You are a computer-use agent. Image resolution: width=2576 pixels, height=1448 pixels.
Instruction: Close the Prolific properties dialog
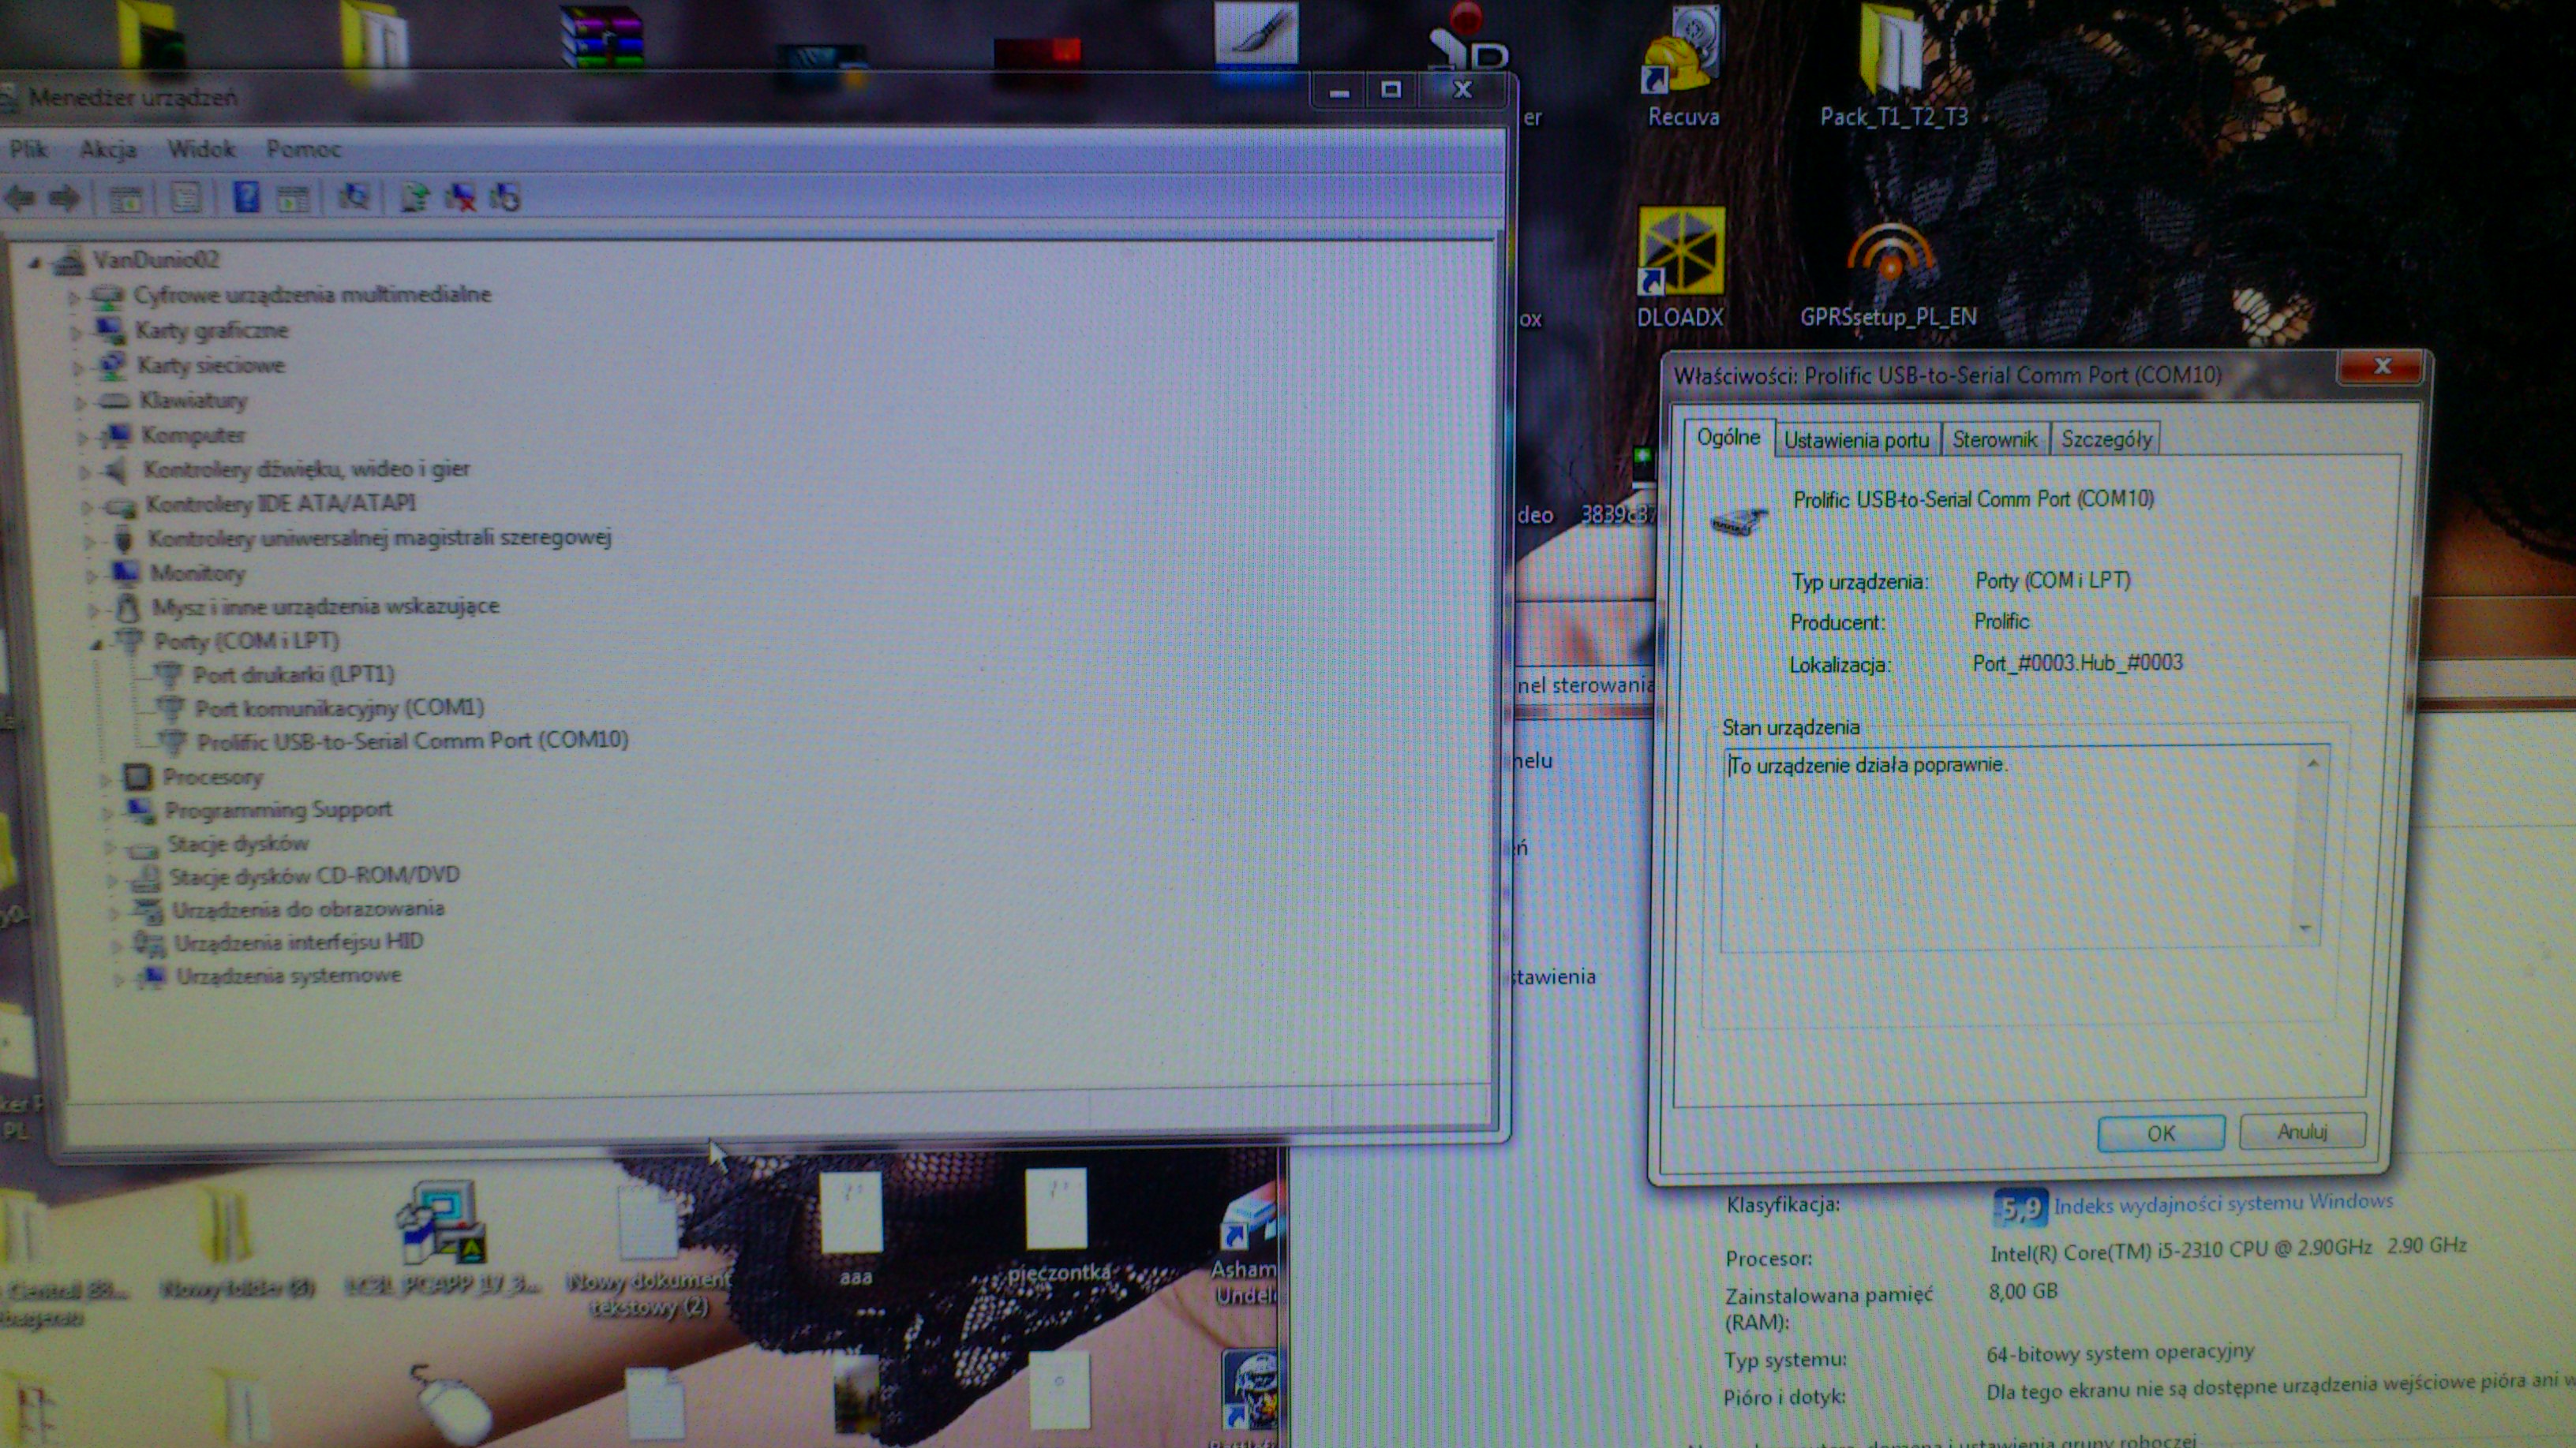coord(2381,368)
